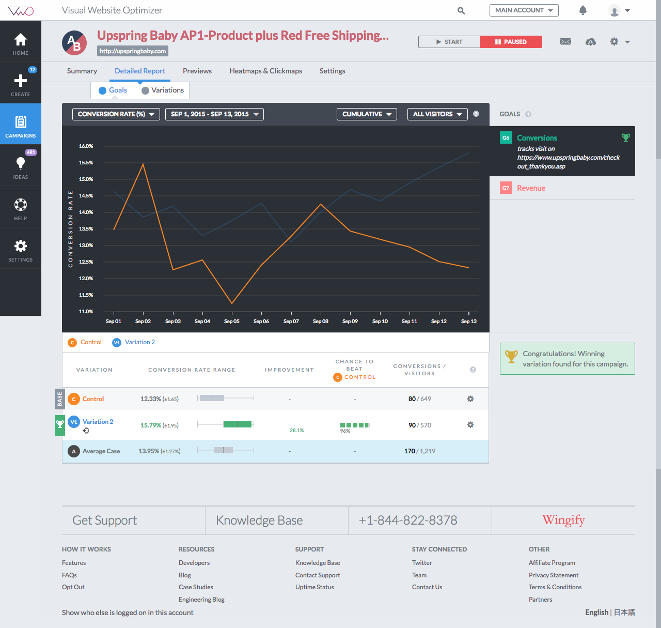Click Goals help question mark icon
The width and height of the screenshot is (661, 628).
click(x=528, y=114)
